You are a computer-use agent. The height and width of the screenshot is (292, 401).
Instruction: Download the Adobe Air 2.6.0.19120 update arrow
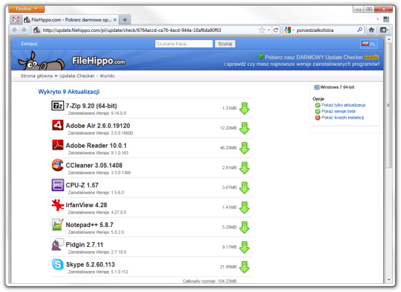[244, 128]
